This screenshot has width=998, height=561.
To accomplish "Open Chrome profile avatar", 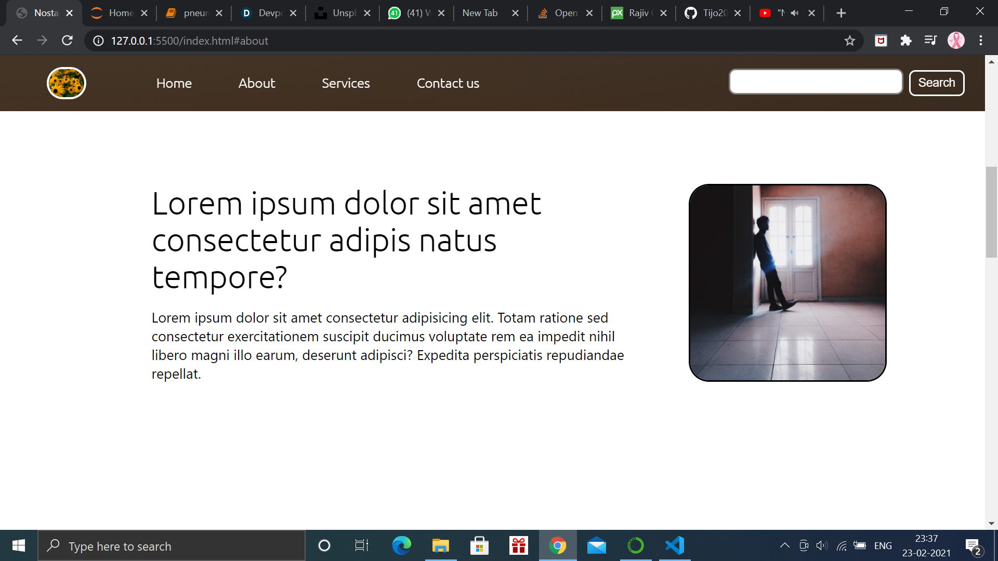I will pyautogui.click(x=956, y=41).
